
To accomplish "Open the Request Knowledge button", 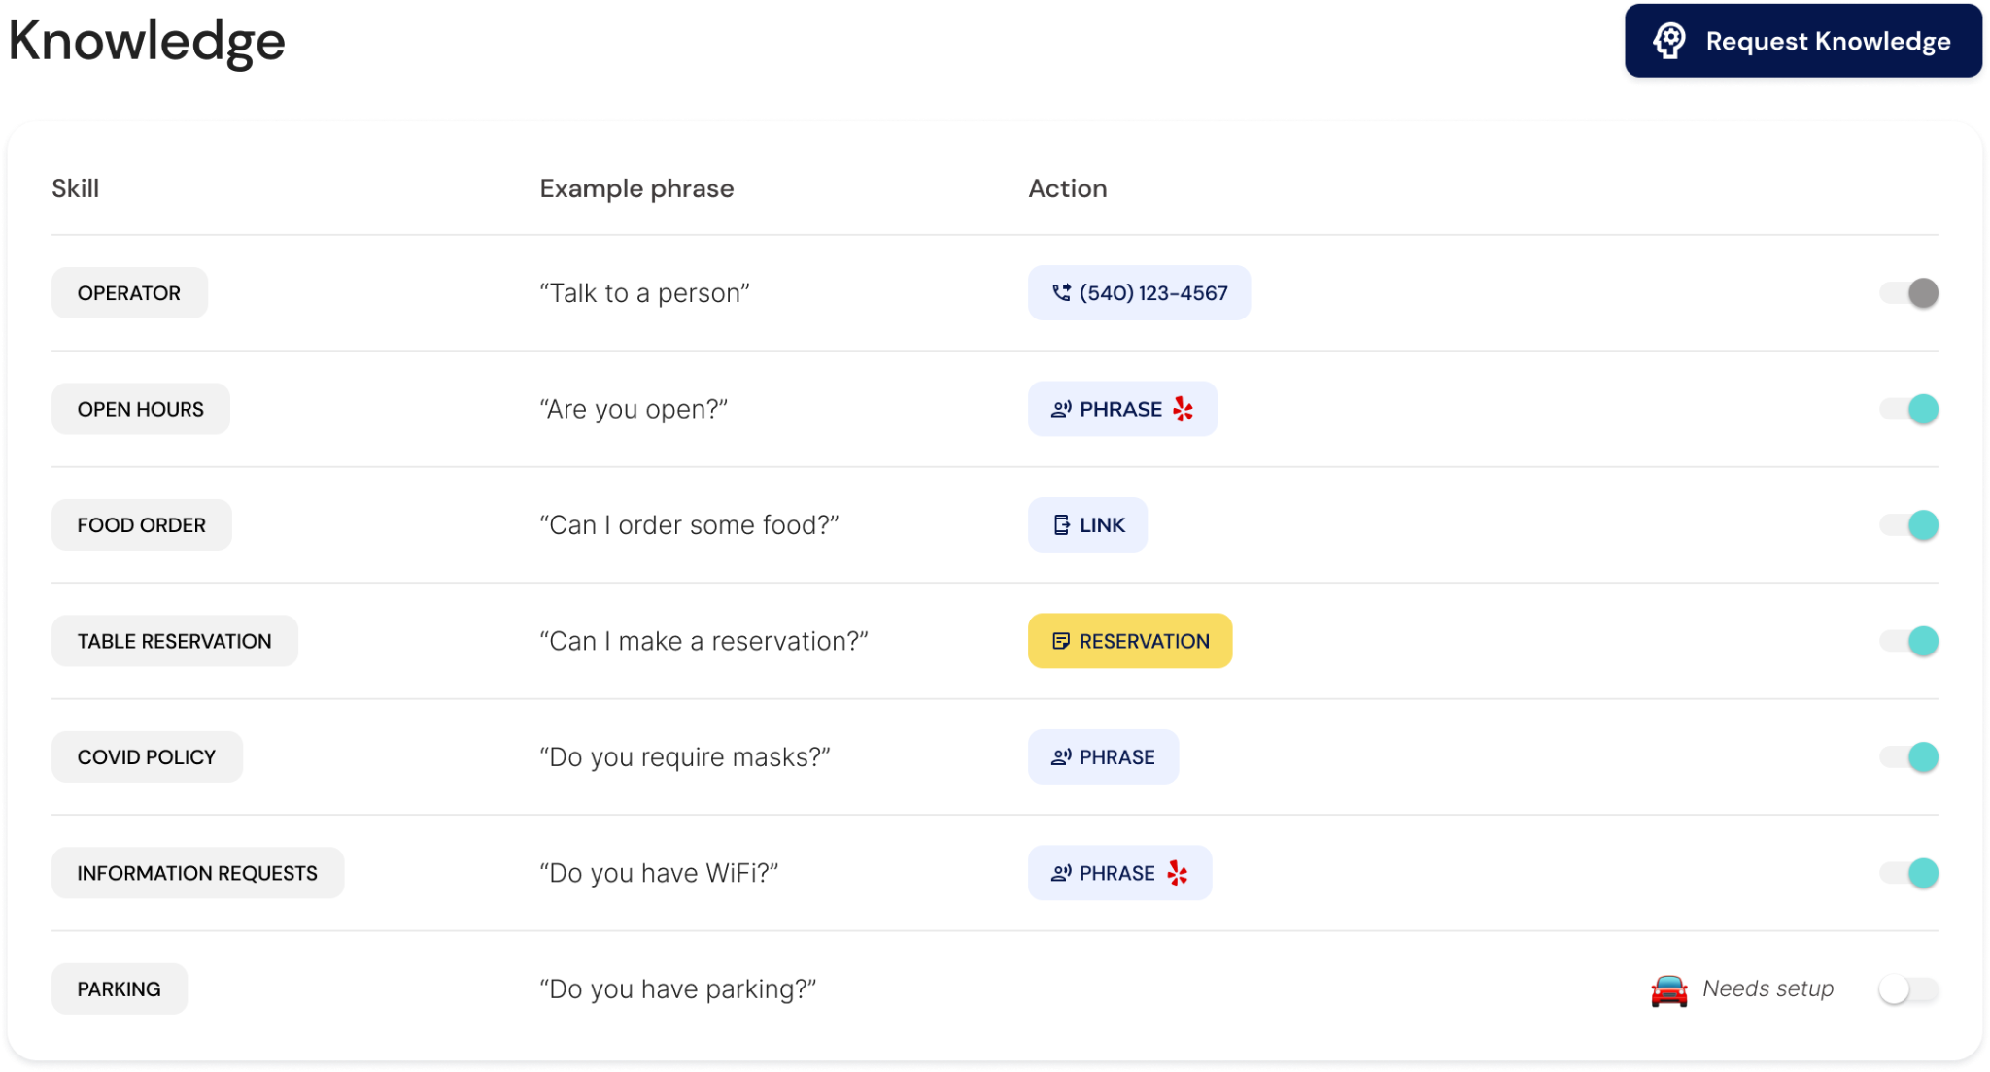I will point(1803,41).
